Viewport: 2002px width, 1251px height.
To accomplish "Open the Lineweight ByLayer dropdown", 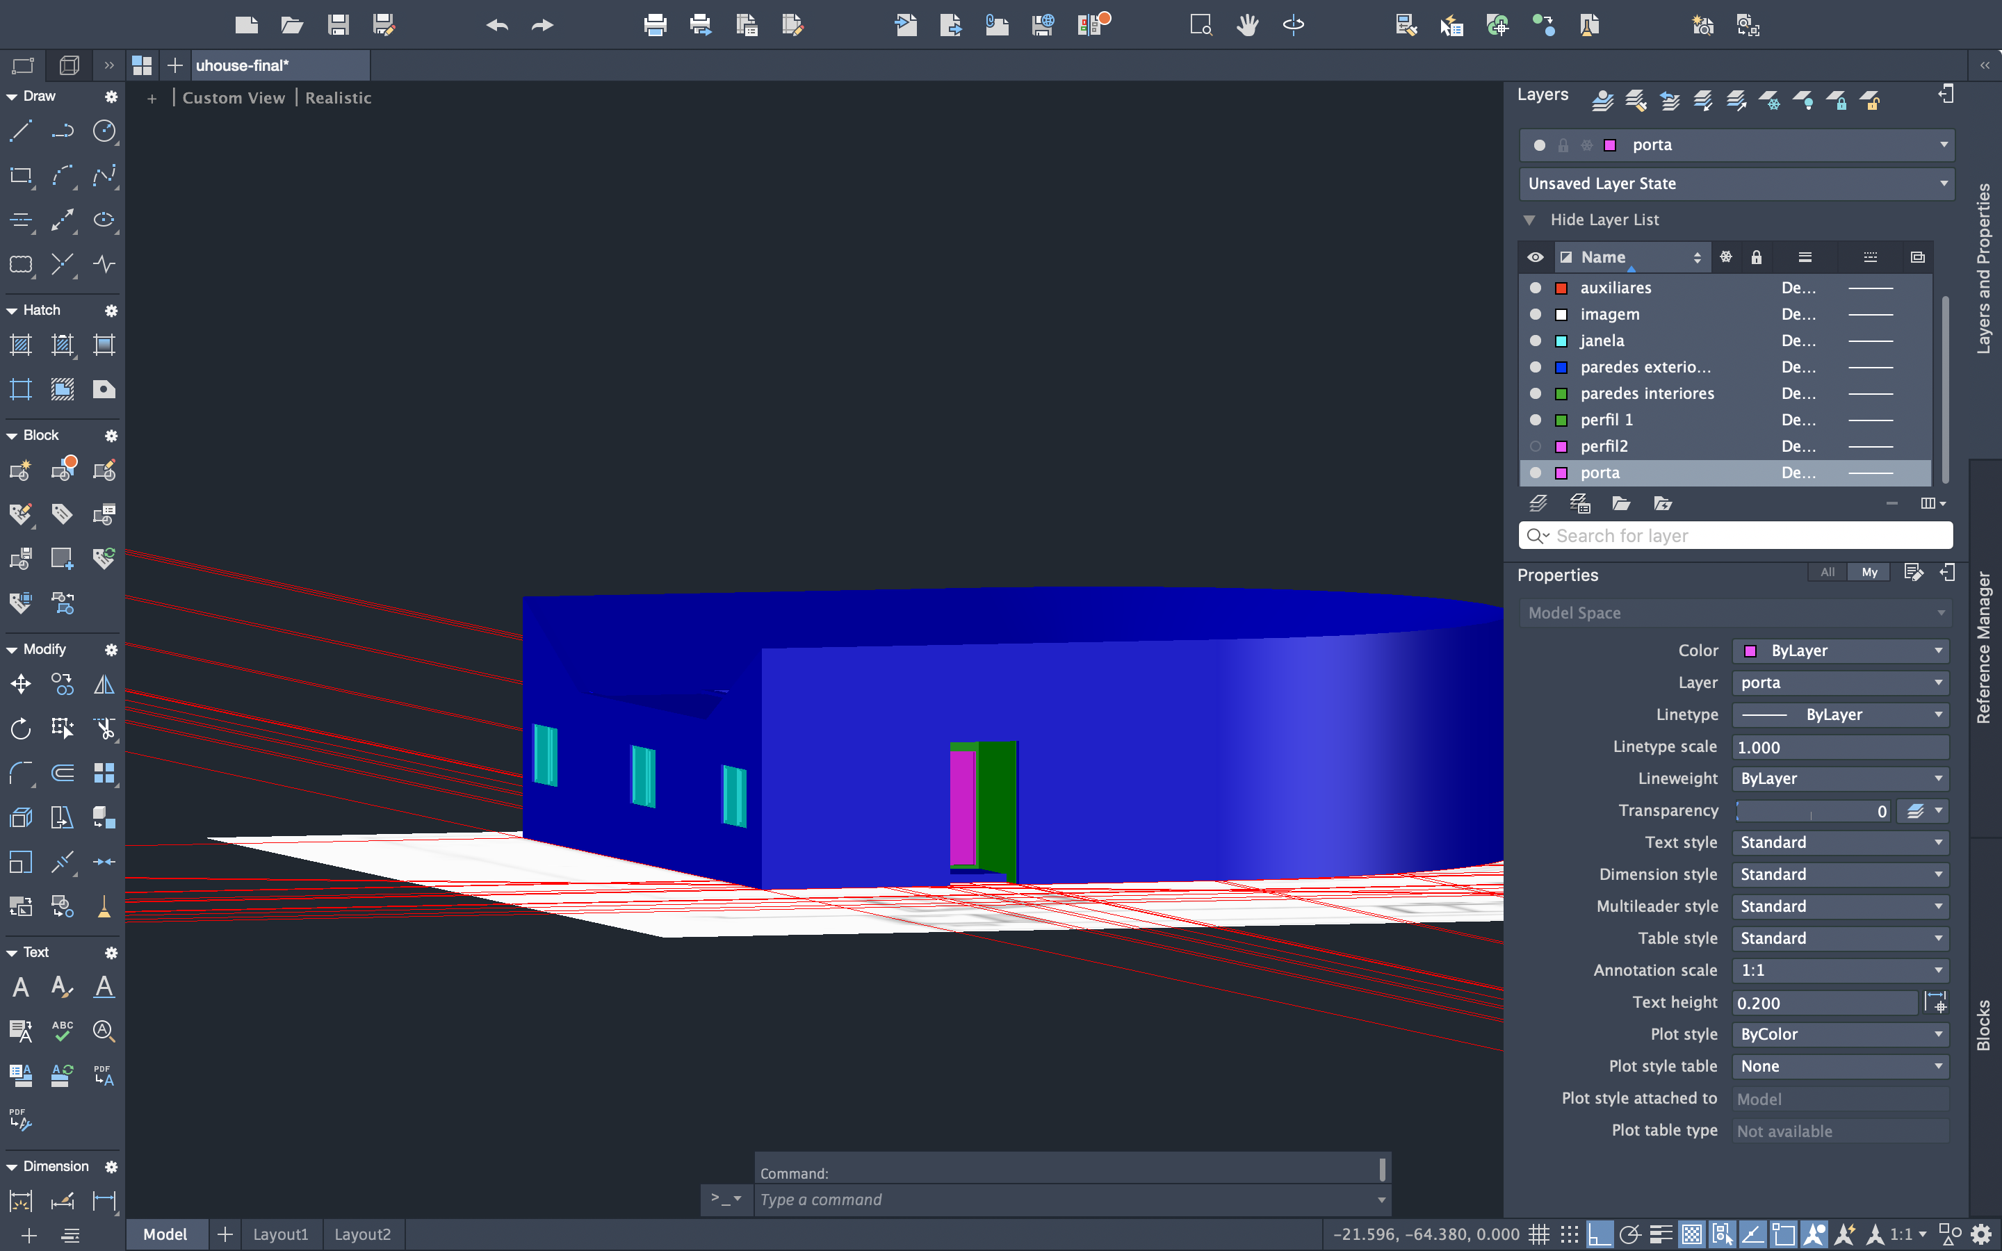I will [1841, 778].
